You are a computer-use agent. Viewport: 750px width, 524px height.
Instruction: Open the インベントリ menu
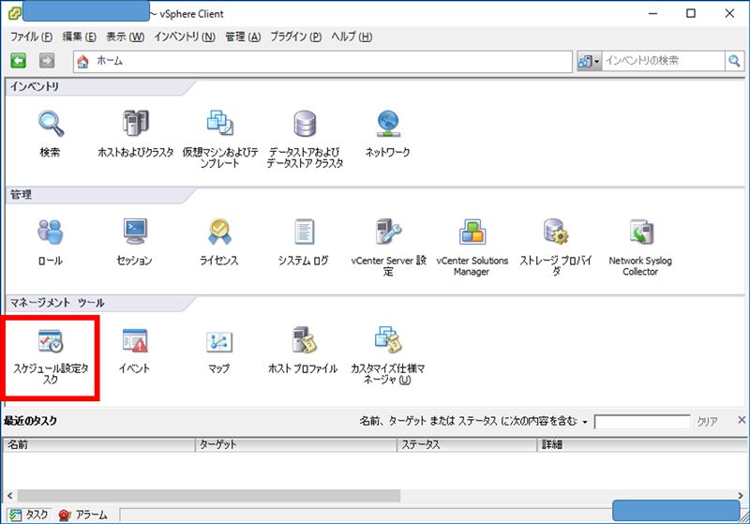(x=184, y=37)
